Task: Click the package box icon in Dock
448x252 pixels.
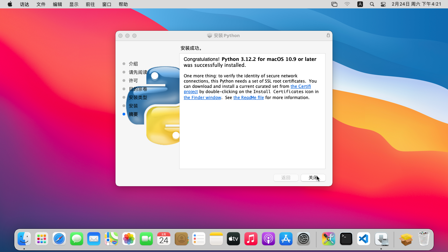Action: [406, 239]
